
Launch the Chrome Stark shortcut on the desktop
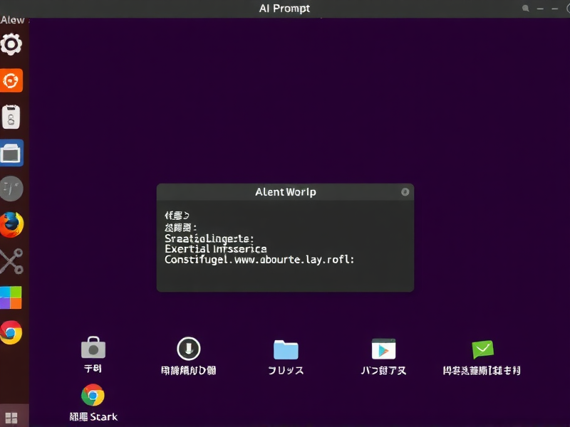pyautogui.click(x=93, y=396)
